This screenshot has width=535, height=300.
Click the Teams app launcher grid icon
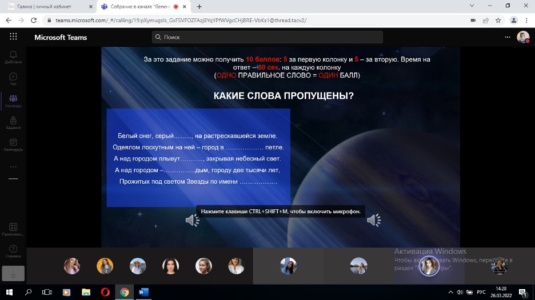point(13,37)
